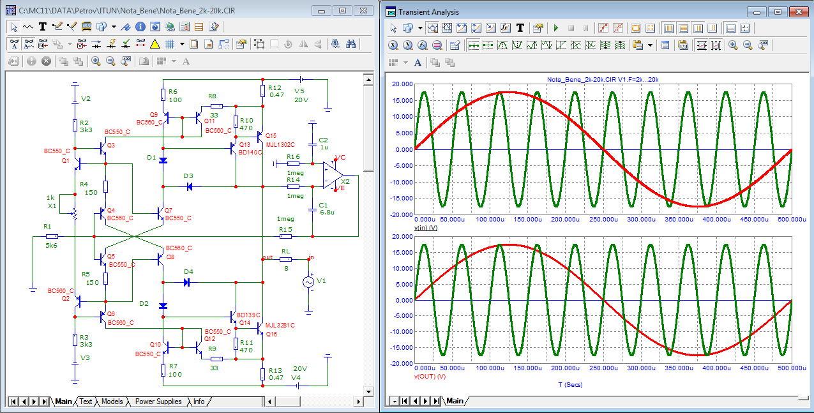Click the yellow triangle icon in schematic toolbar
814x413 pixels.
tap(155, 44)
